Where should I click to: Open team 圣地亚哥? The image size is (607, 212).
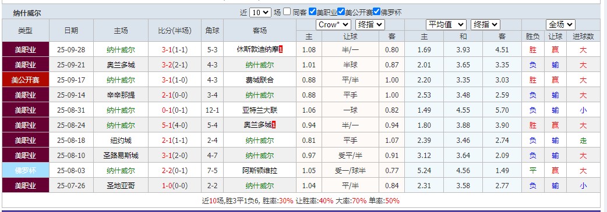coord(121,185)
